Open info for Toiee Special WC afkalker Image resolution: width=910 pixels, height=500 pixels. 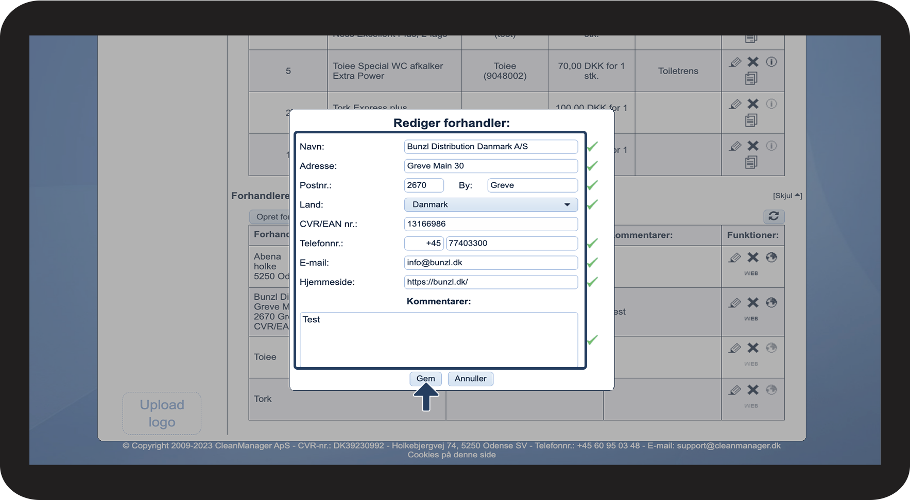tap(771, 62)
